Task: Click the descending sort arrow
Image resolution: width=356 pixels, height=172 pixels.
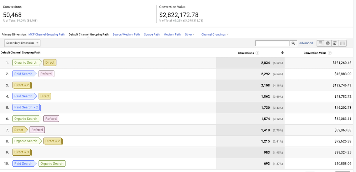Action: pos(282,53)
